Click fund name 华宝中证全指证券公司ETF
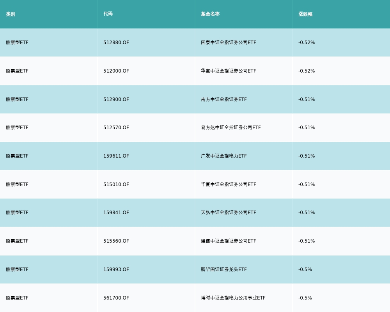Image resolution: width=390 pixels, height=312 pixels. click(x=228, y=71)
